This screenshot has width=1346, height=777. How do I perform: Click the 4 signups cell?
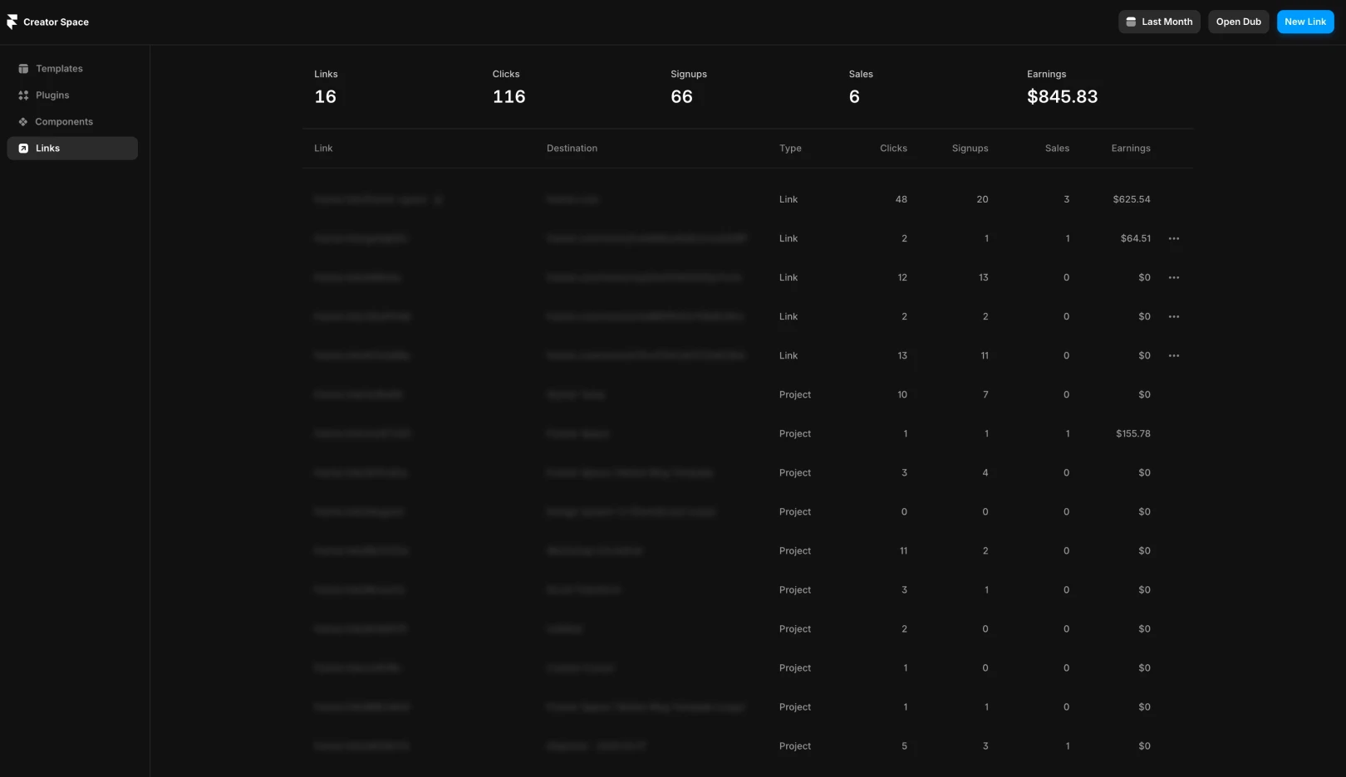tap(985, 472)
